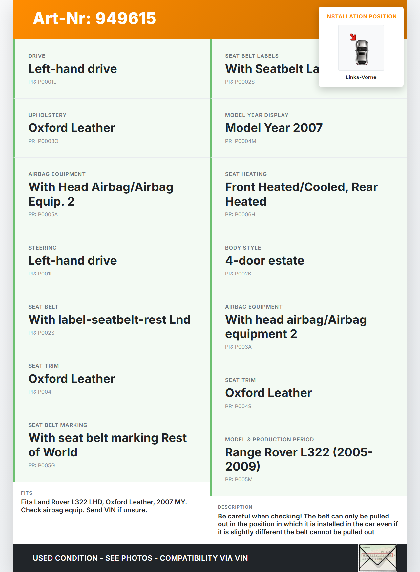
Task: Open the Upholstery Oxford Leather card
Action: tap(112, 128)
